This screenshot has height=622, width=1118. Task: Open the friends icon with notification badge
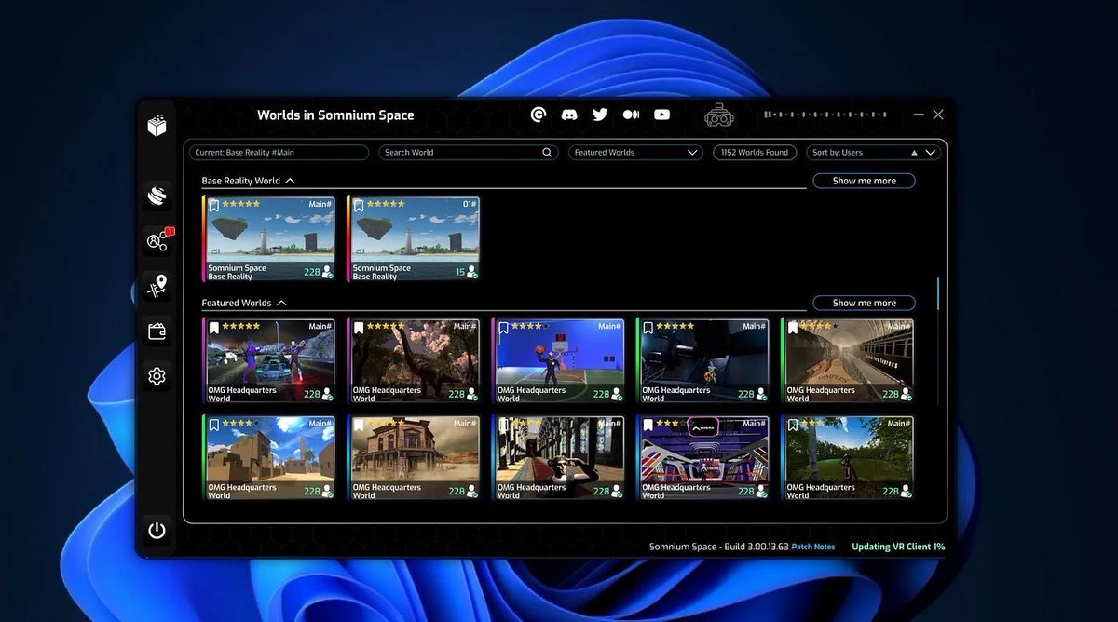157,241
